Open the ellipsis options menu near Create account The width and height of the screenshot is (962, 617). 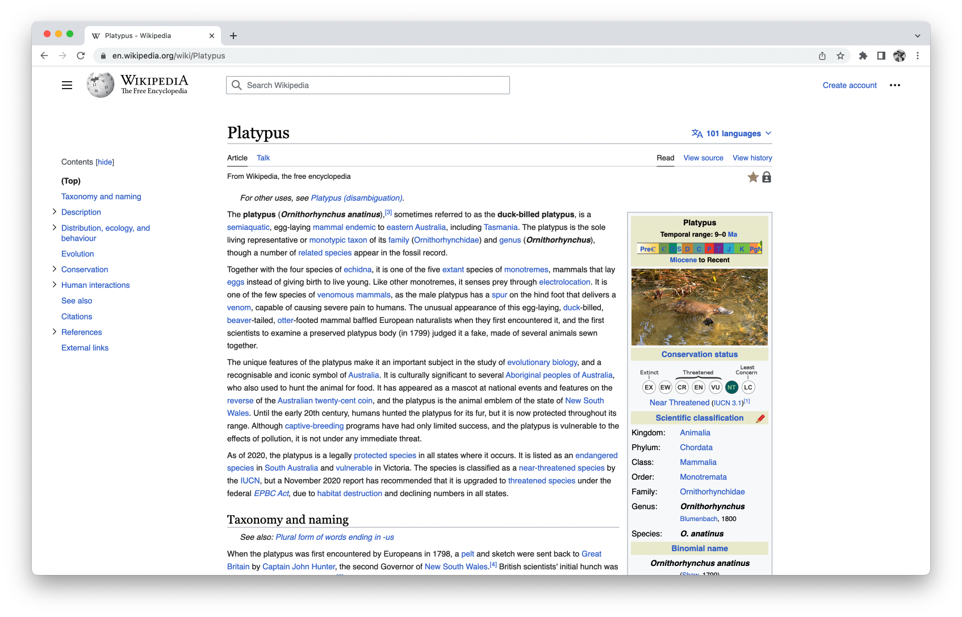pos(896,85)
